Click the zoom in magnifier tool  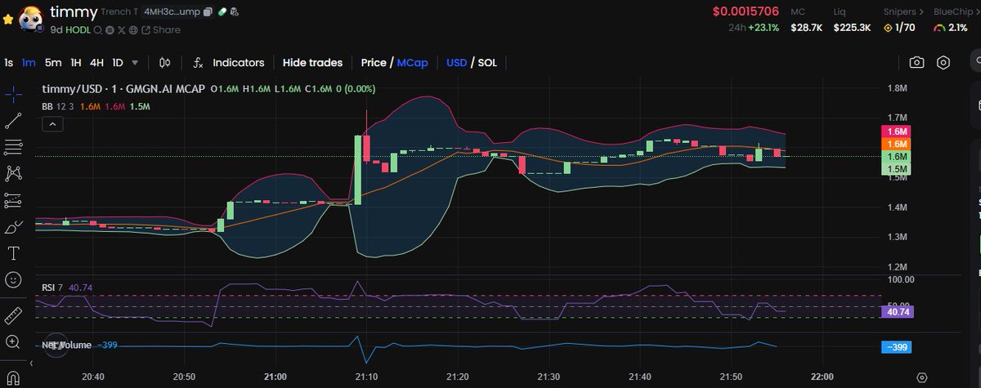[x=12, y=342]
